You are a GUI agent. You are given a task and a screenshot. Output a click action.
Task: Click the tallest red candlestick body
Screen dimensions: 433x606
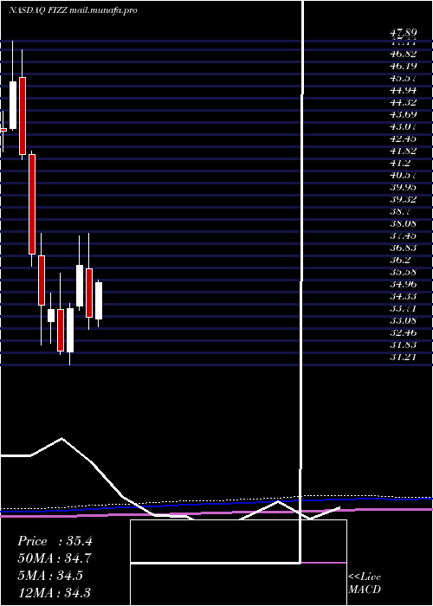coord(32,204)
